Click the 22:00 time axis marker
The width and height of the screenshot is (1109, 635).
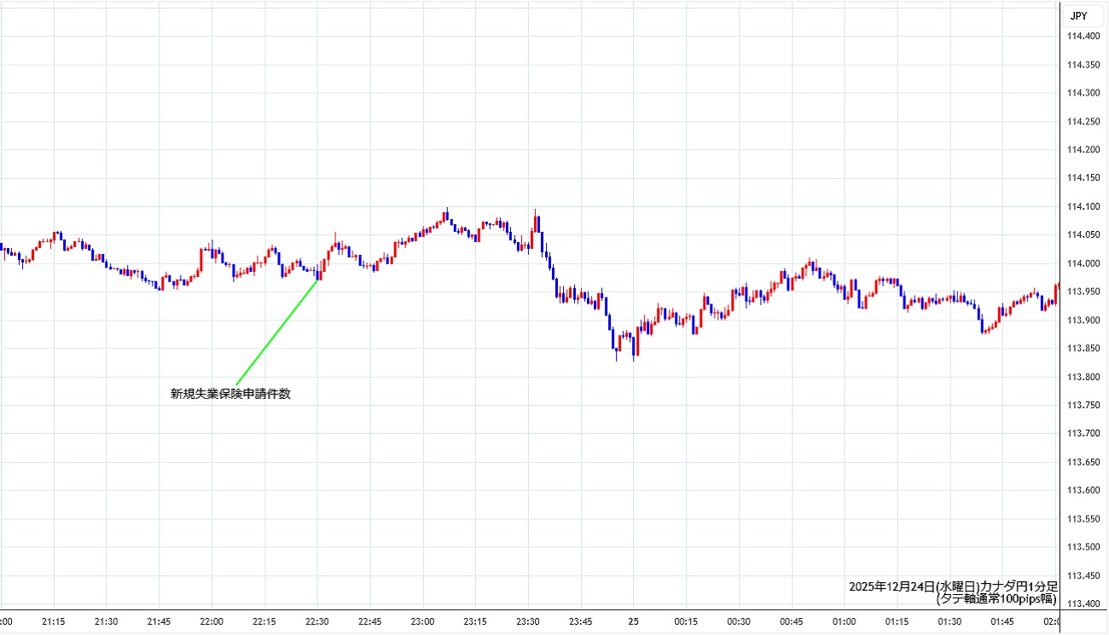(212, 621)
